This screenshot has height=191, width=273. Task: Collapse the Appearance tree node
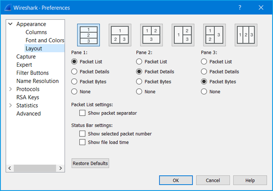pyautogui.click(x=10, y=24)
